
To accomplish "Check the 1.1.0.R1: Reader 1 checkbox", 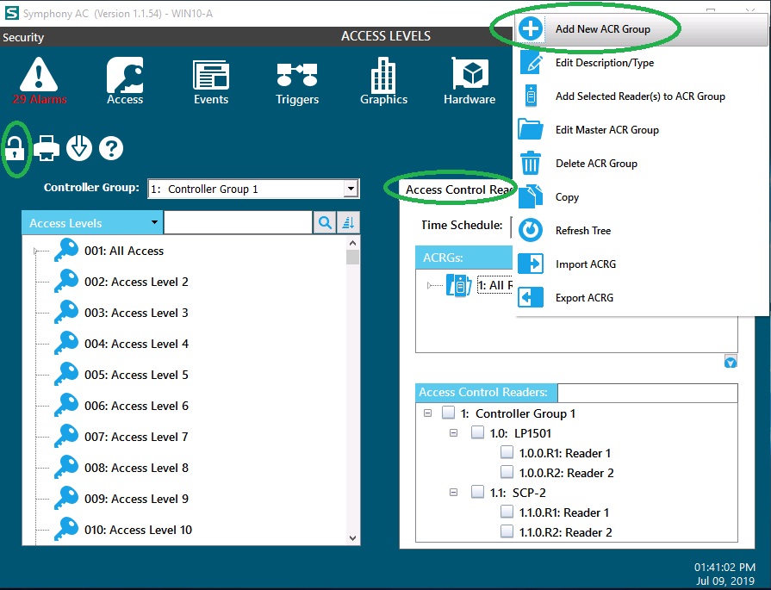I will point(507,512).
